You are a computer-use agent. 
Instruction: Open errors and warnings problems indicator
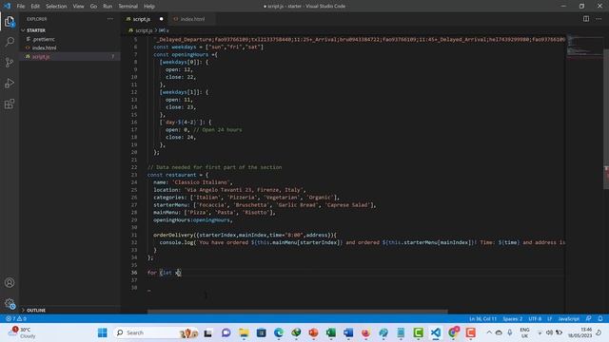click(x=15, y=319)
